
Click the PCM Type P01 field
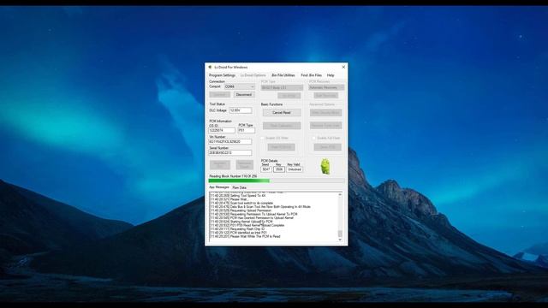[247, 130]
